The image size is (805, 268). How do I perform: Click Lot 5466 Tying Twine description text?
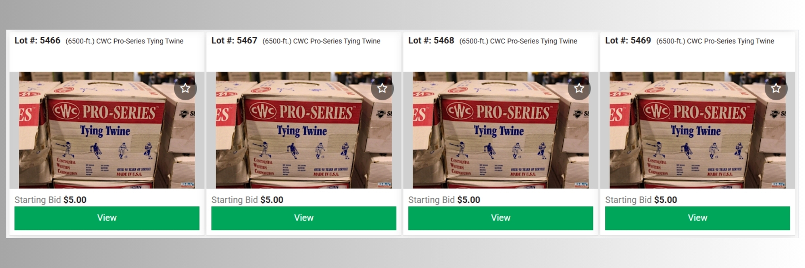(124, 41)
